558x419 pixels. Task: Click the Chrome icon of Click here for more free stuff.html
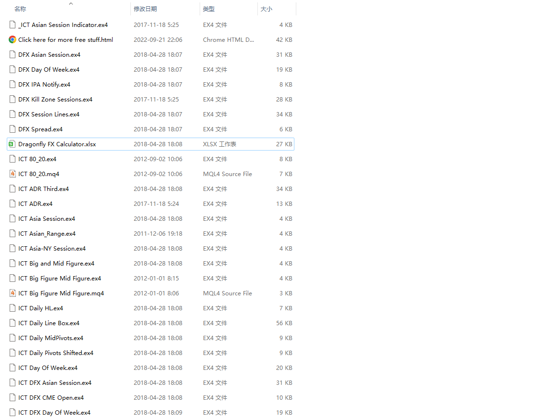click(13, 40)
